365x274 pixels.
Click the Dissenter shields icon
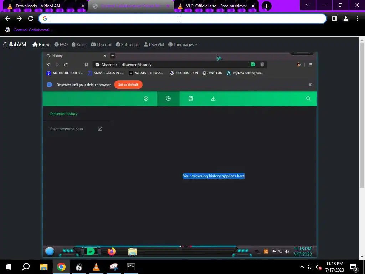pyautogui.click(x=262, y=65)
